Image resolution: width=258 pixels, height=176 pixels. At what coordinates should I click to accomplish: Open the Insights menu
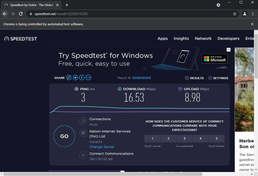181,39
